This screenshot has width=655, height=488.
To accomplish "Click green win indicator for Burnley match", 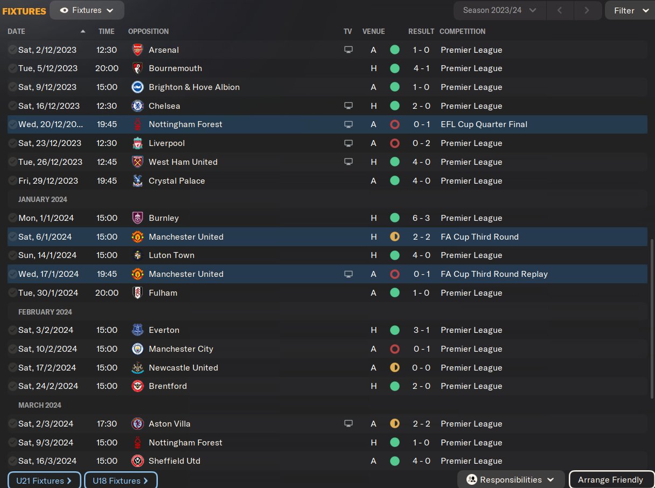I will click(394, 218).
